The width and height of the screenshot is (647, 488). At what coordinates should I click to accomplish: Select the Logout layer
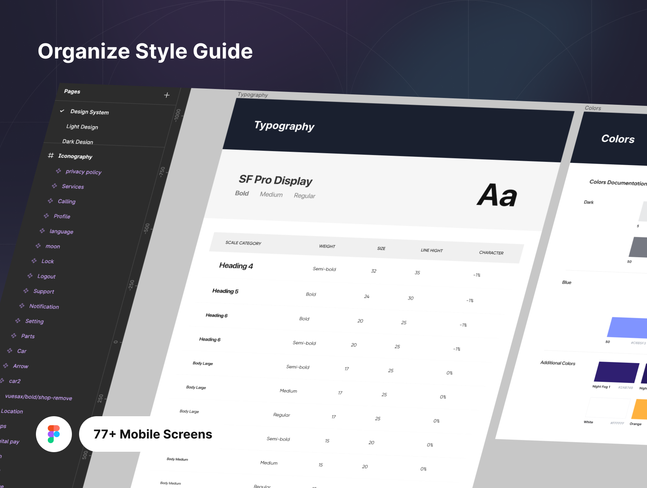[x=46, y=276]
